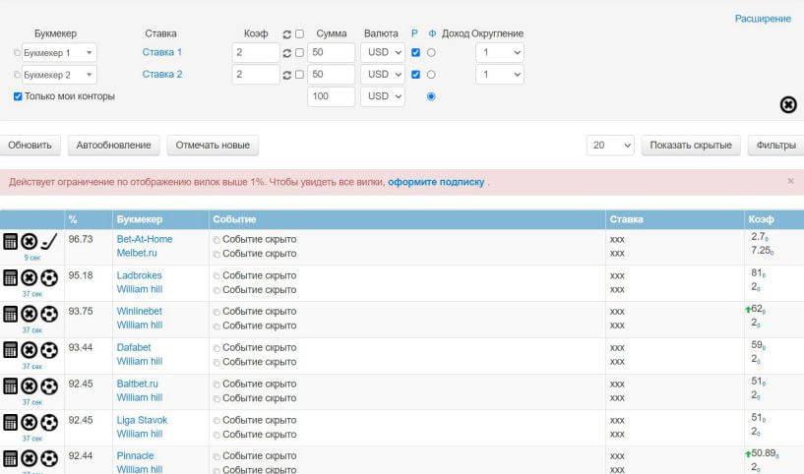Open the rows-per-page dropdown showing 20

[x=610, y=145]
